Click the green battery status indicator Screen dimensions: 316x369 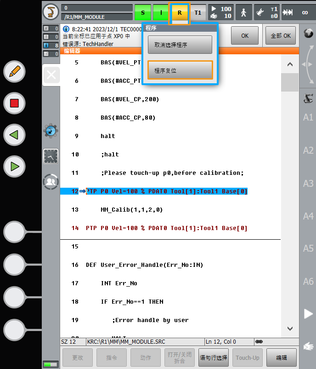click(x=51, y=364)
